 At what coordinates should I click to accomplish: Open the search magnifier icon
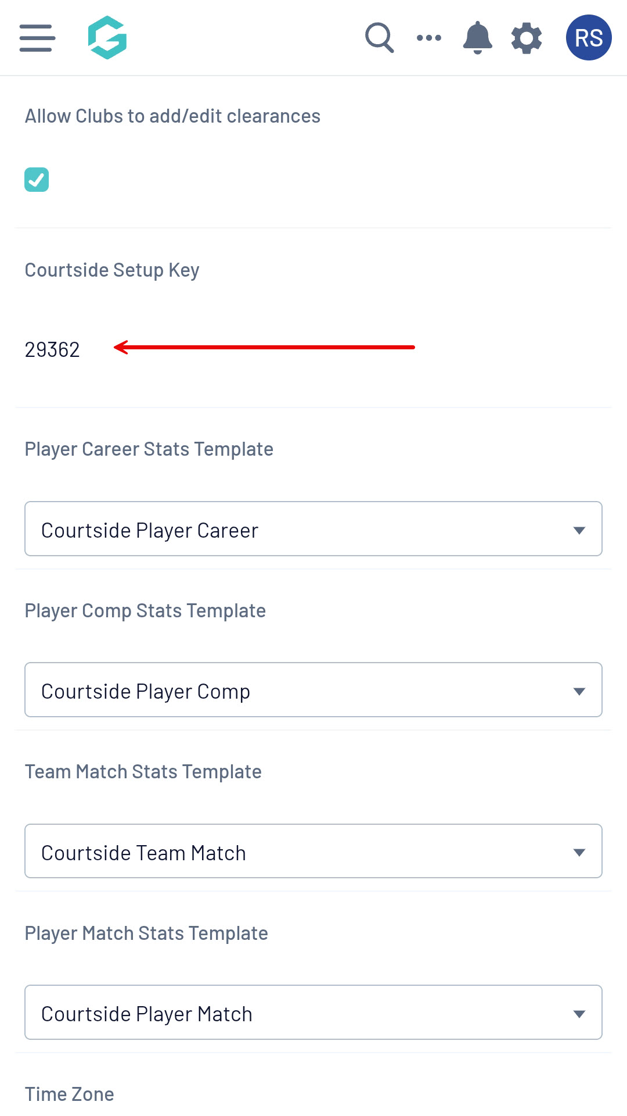click(379, 38)
